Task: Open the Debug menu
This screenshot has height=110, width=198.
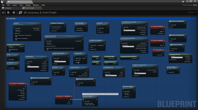Action: click(28, 5)
